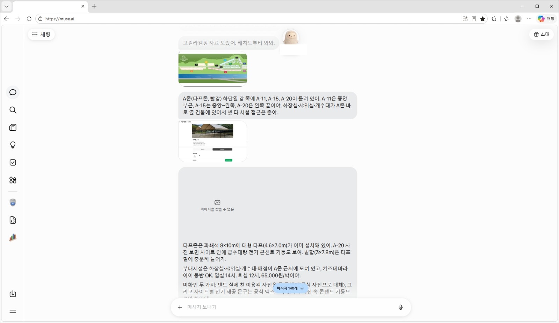This screenshot has height=323, width=559.
Task: Reload the page with the refresh button
Action: point(29,19)
